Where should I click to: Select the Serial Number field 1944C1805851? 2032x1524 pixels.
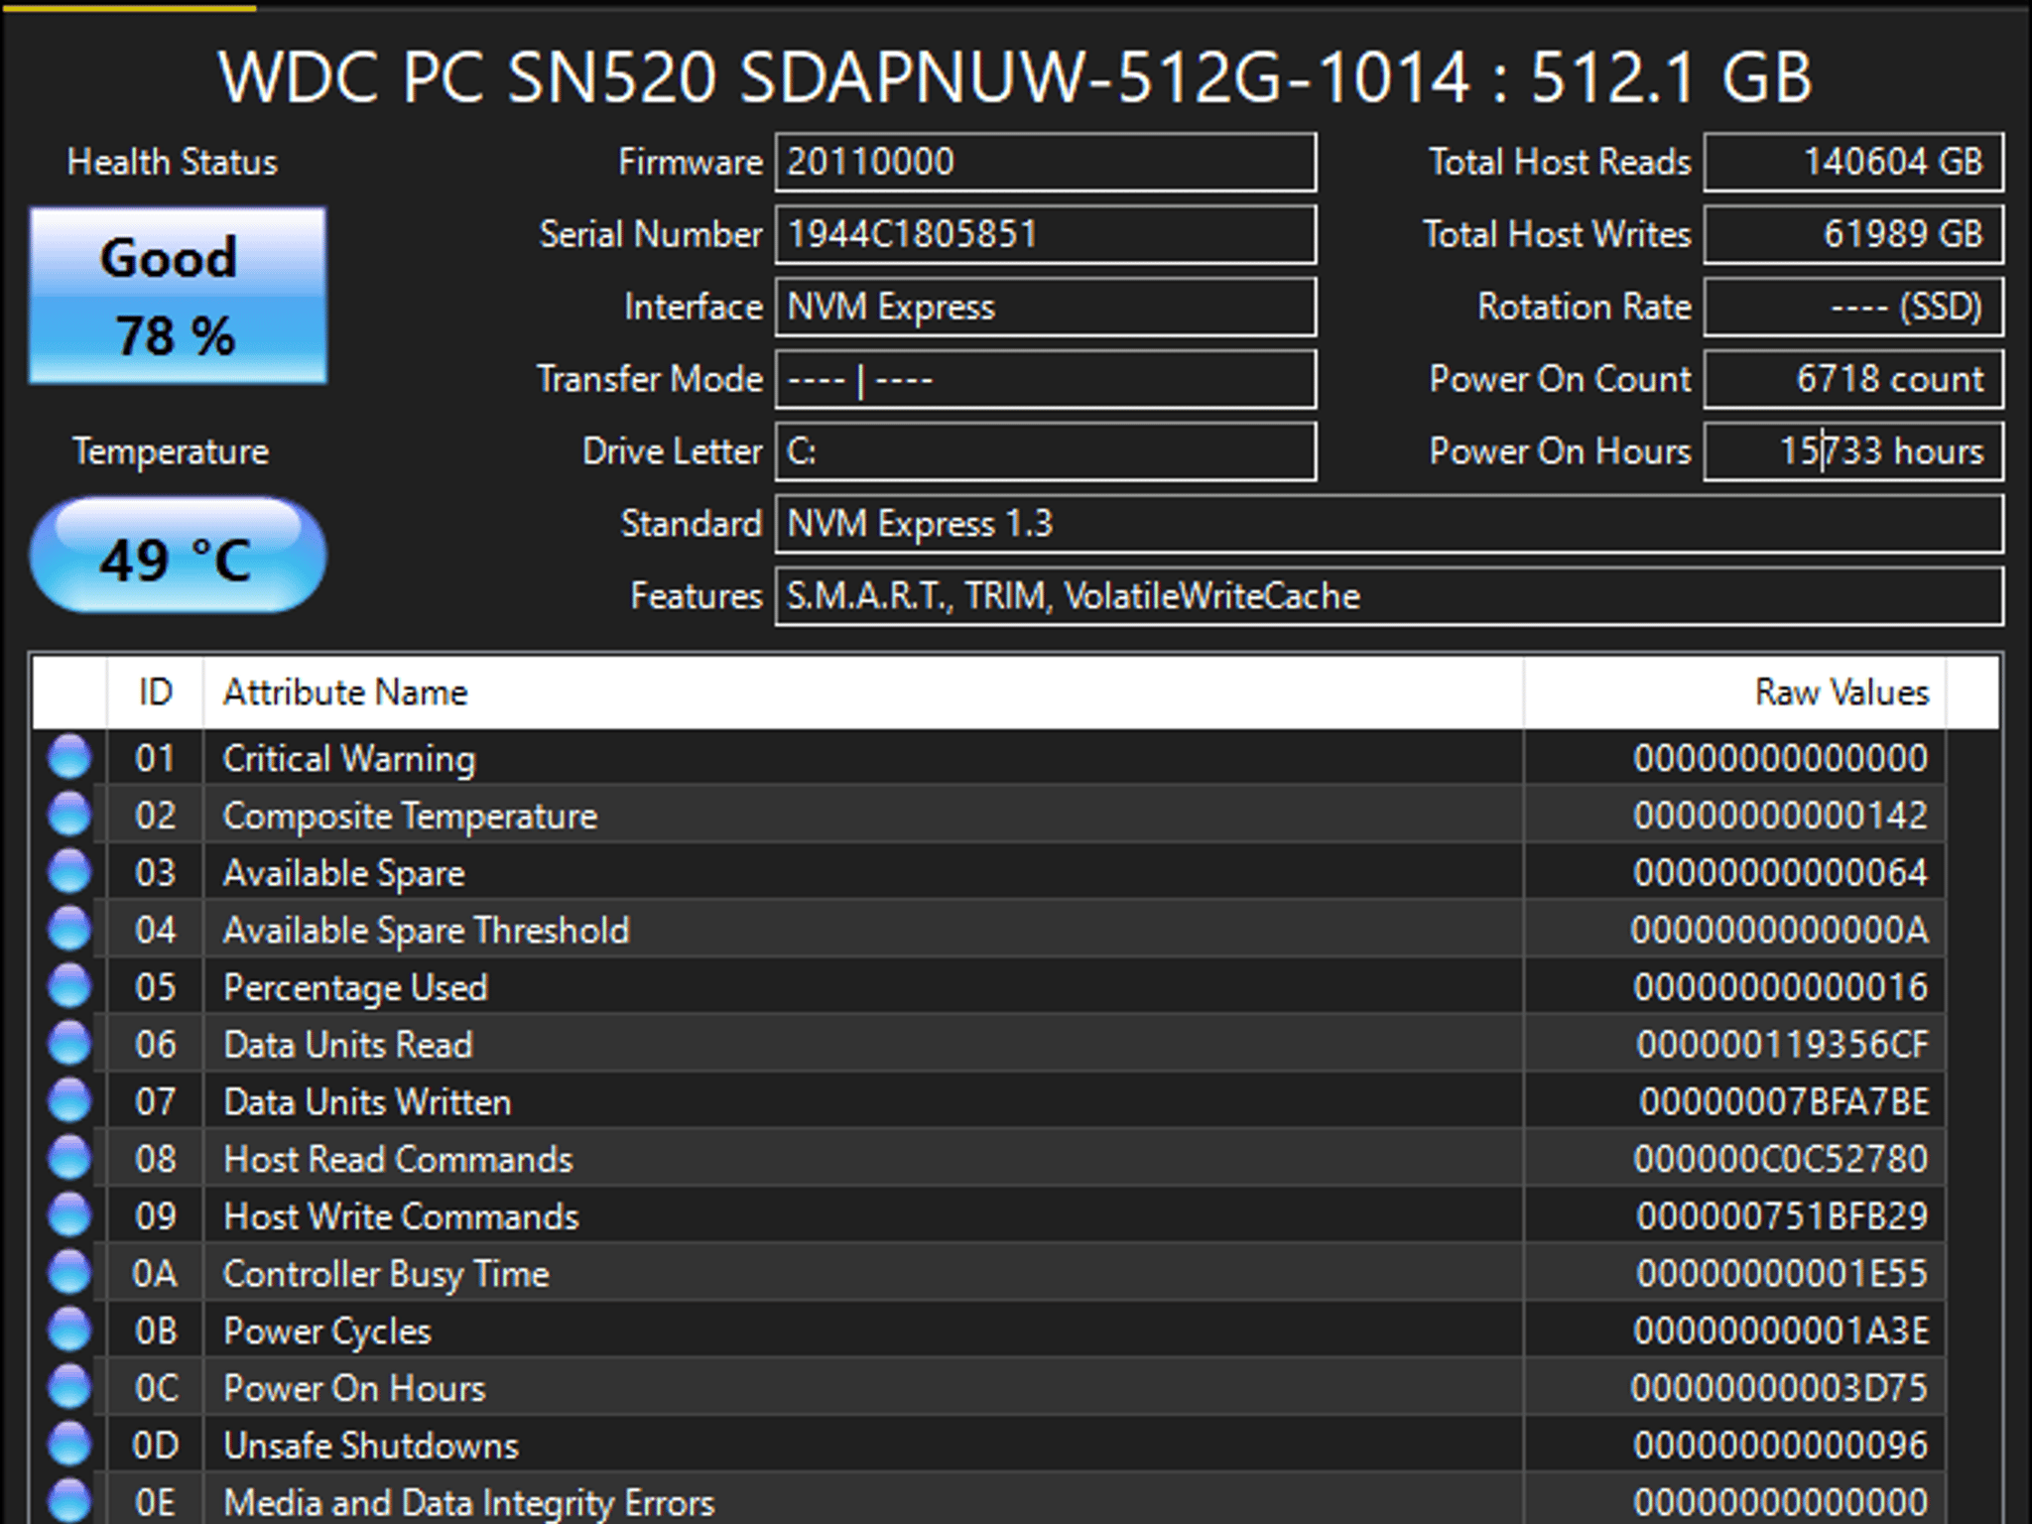click(1046, 234)
